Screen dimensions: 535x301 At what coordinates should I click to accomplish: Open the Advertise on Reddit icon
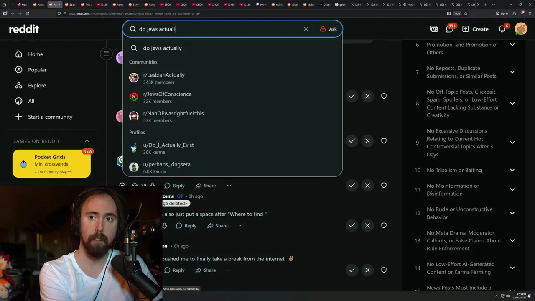[x=434, y=29]
